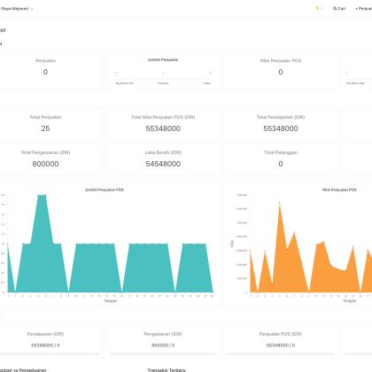Click the + Penjualan button
372x372 pixels.
[x=363, y=9]
